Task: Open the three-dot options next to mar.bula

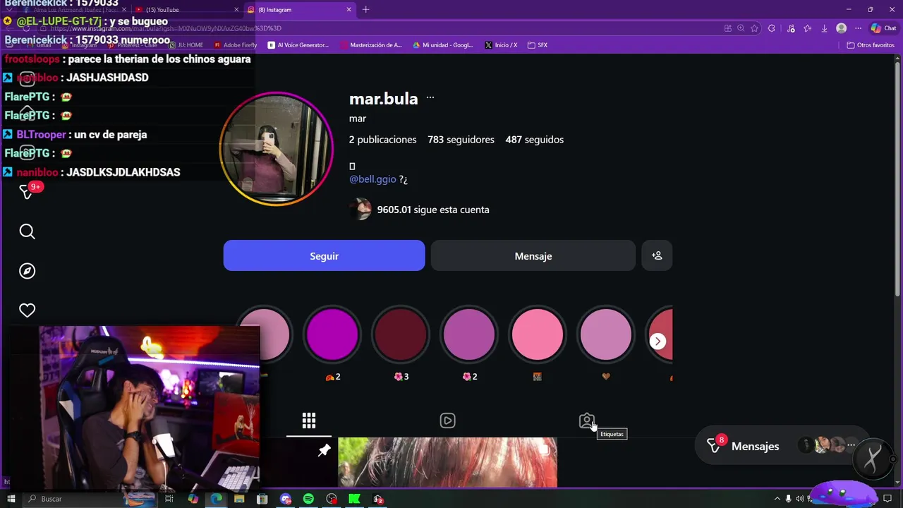Action: 430,98
